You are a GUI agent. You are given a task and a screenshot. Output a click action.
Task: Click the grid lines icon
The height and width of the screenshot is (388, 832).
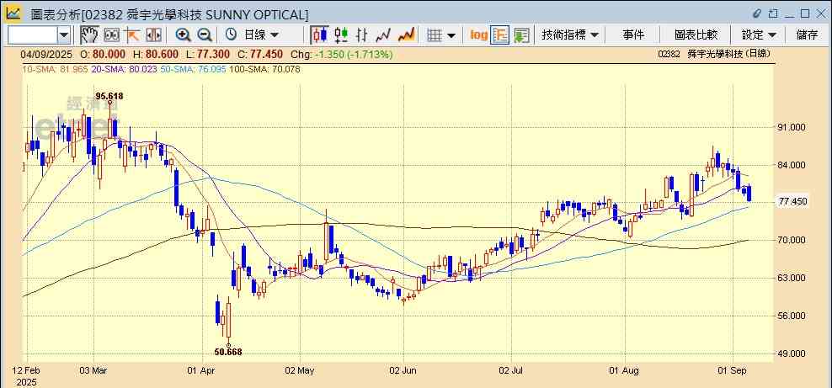click(435, 35)
